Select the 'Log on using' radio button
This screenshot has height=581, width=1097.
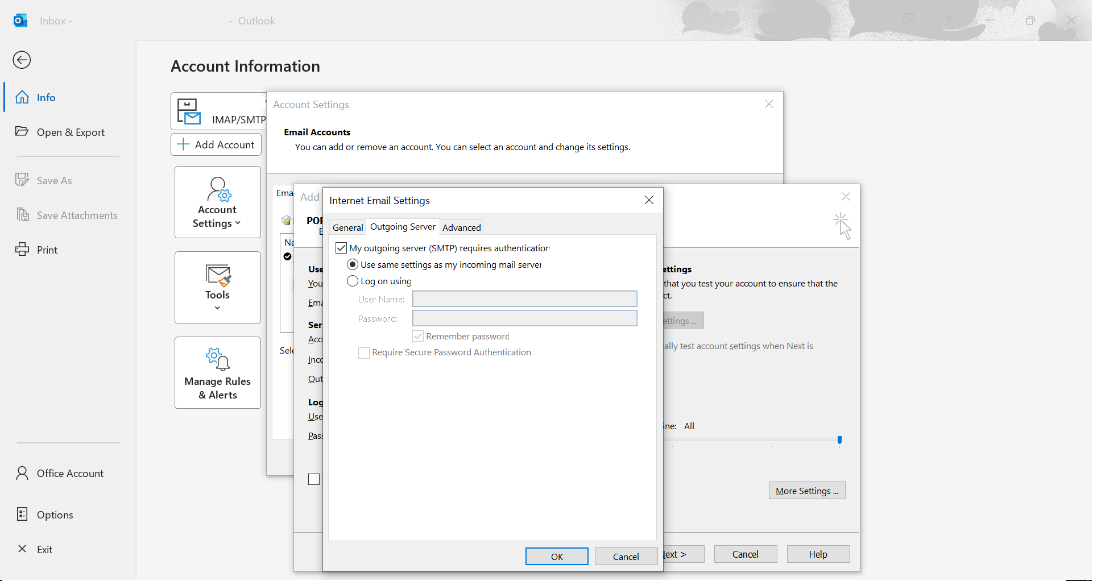click(x=353, y=281)
